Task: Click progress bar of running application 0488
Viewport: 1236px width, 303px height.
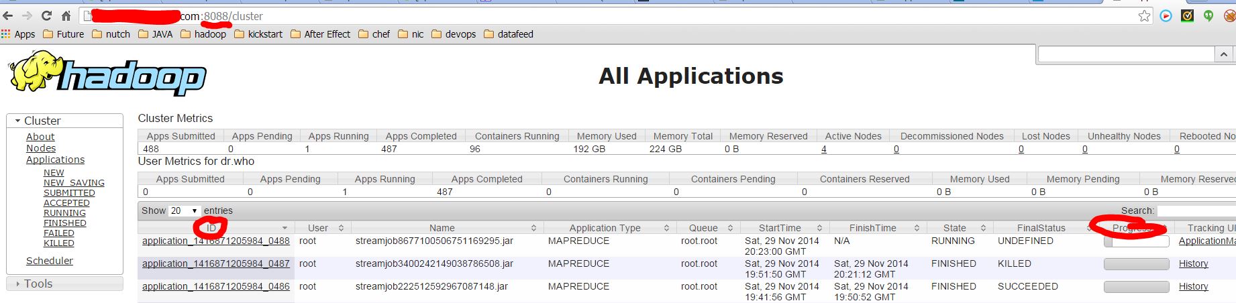Action: [x=1136, y=242]
